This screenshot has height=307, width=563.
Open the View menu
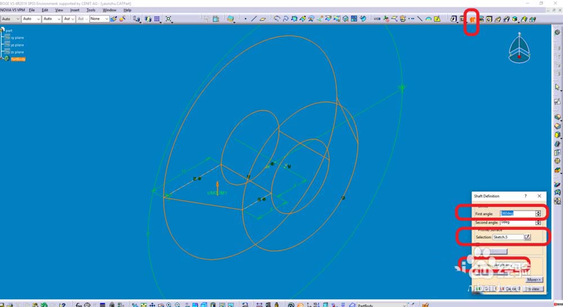pos(59,10)
